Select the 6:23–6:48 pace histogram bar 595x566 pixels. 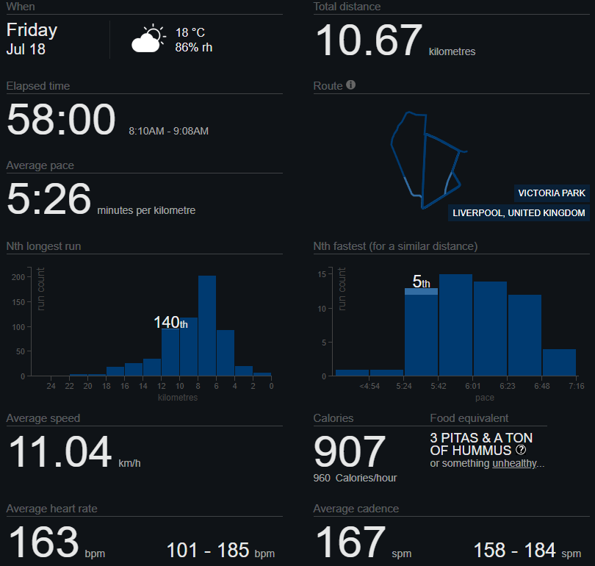pyautogui.click(x=524, y=335)
